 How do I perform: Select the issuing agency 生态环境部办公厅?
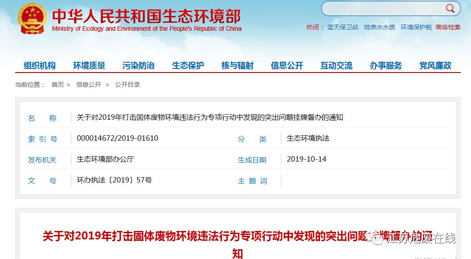106,159
